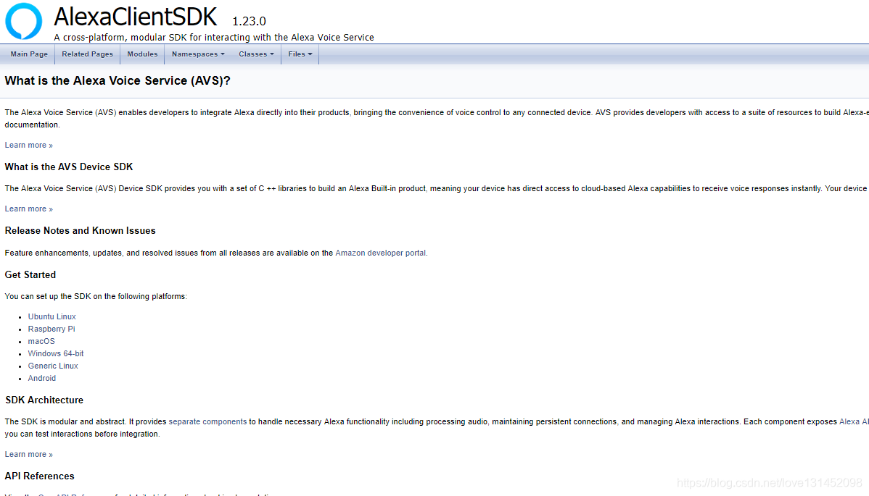The width and height of the screenshot is (869, 496).
Task: Open the separate components link
Action: 208,421
